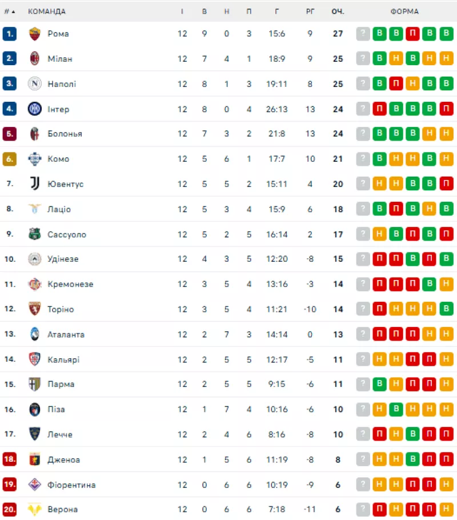The image size is (457, 520).
Task: Click Roma's red П loss form badge
Action: (x=412, y=34)
